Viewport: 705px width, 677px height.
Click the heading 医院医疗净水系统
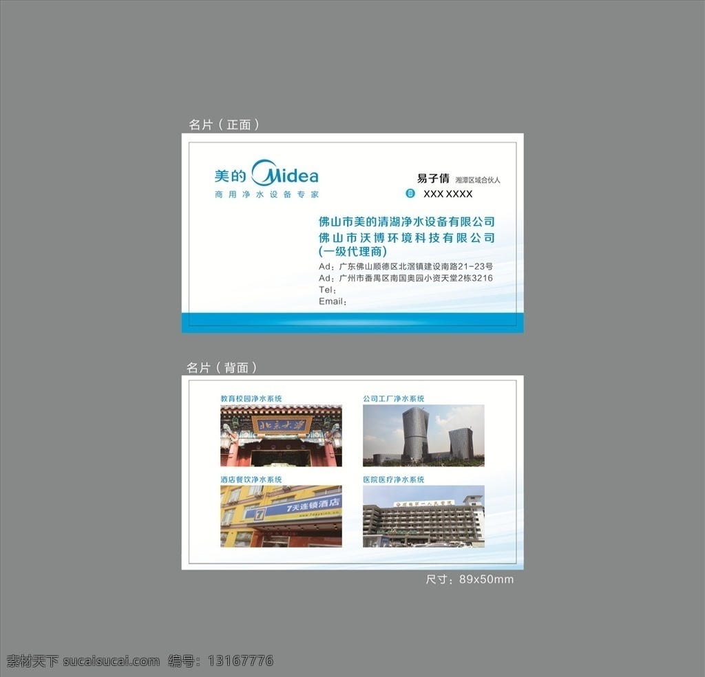click(394, 480)
